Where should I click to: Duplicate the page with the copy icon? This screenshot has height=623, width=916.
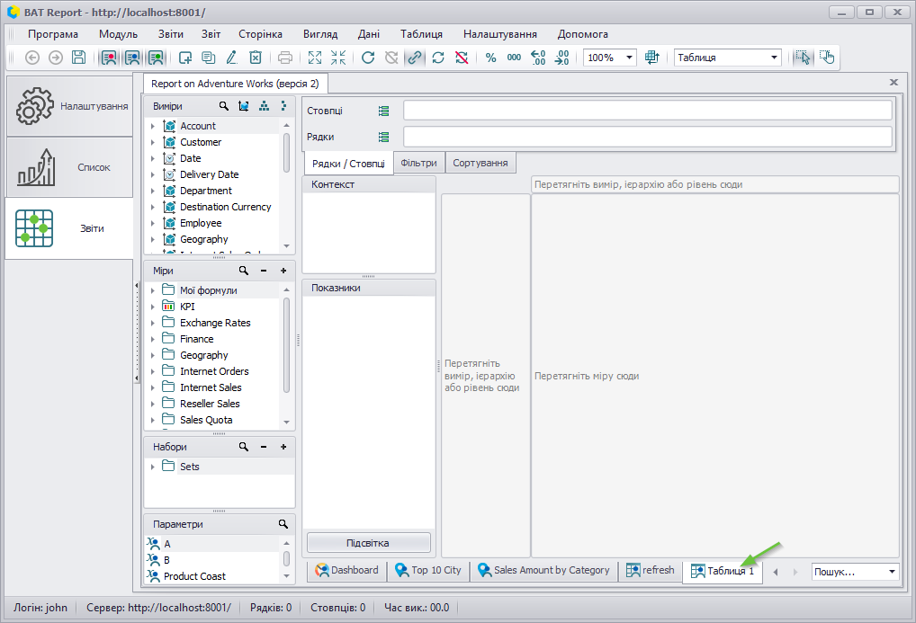(209, 58)
